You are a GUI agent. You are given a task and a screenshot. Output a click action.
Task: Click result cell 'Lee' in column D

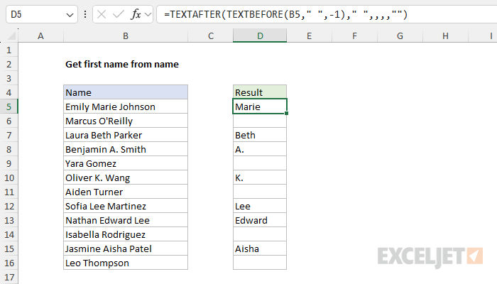point(260,206)
